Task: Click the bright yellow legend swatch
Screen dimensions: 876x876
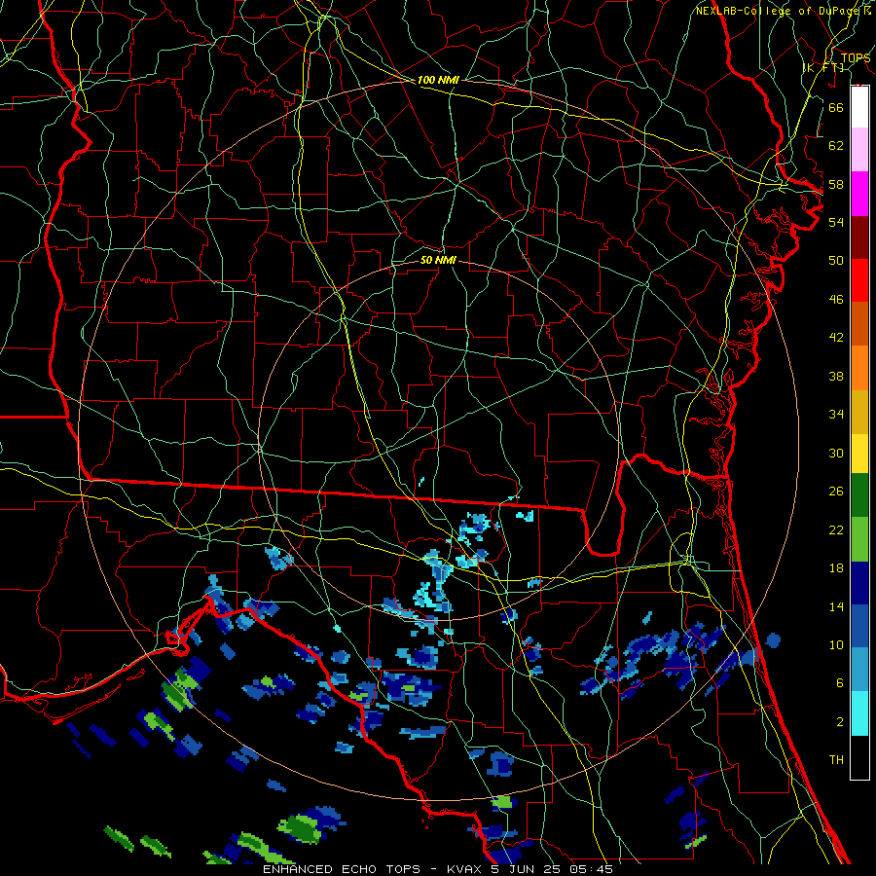Action: [x=859, y=454]
